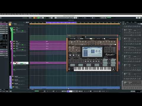This screenshot has height=106, width=142.
Task: Toggle the green Read automation toolbar button
Action: (x=38, y=18)
